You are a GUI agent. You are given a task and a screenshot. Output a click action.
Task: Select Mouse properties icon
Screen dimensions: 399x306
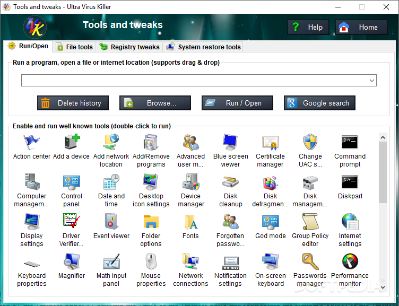pos(151,261)
